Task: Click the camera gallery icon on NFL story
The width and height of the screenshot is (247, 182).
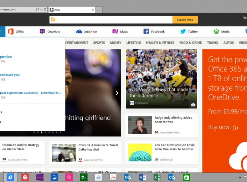Action: (193, 105)
